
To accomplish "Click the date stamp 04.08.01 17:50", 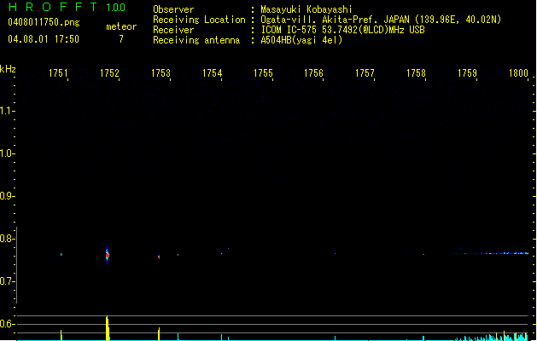I will pos(44,39).
